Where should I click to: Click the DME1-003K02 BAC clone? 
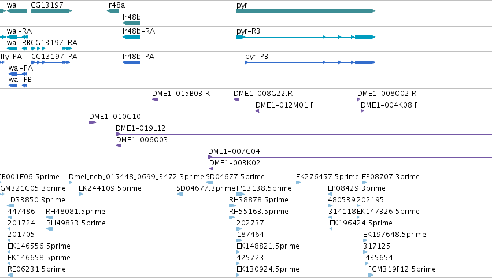(x=350, y=169)
